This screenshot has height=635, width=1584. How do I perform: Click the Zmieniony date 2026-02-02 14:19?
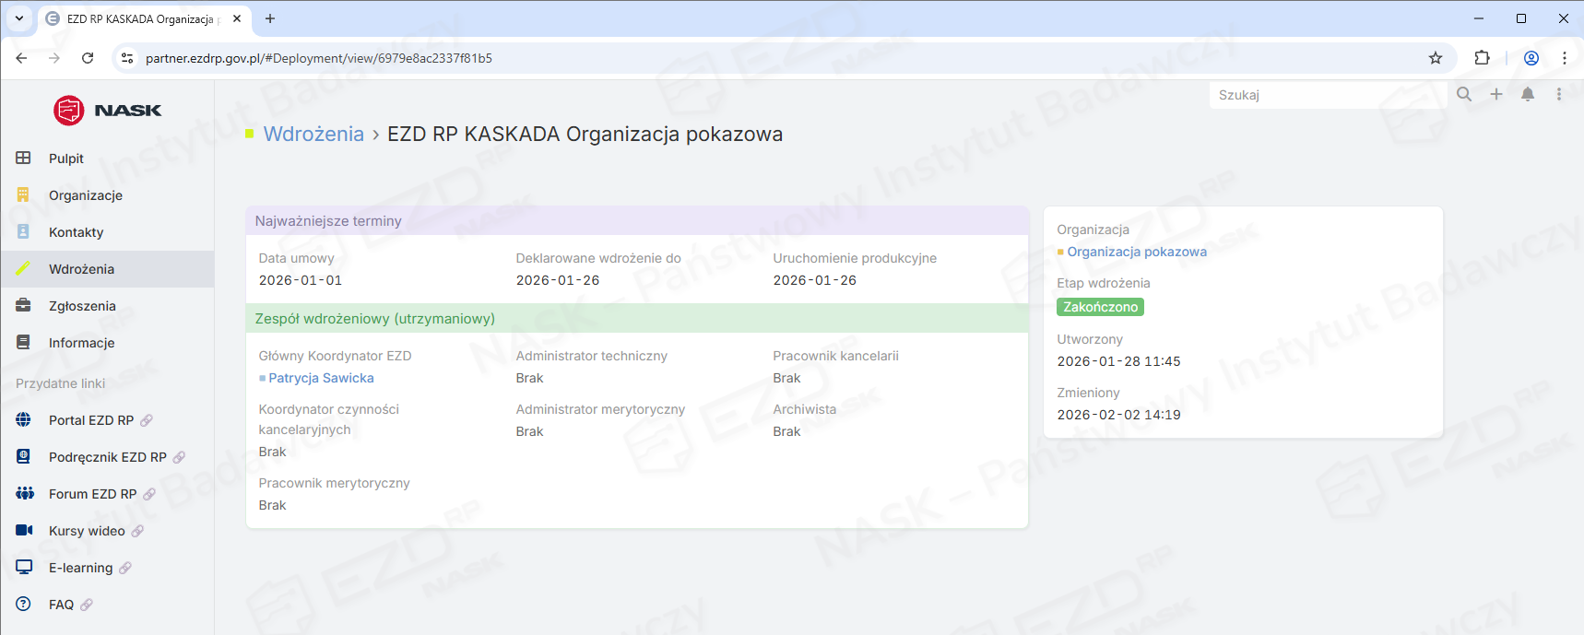(1118, 415)
